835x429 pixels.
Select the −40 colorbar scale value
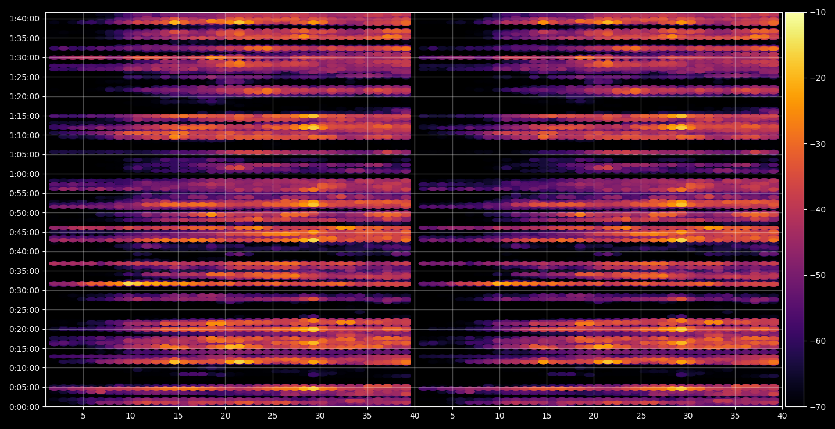817,210
